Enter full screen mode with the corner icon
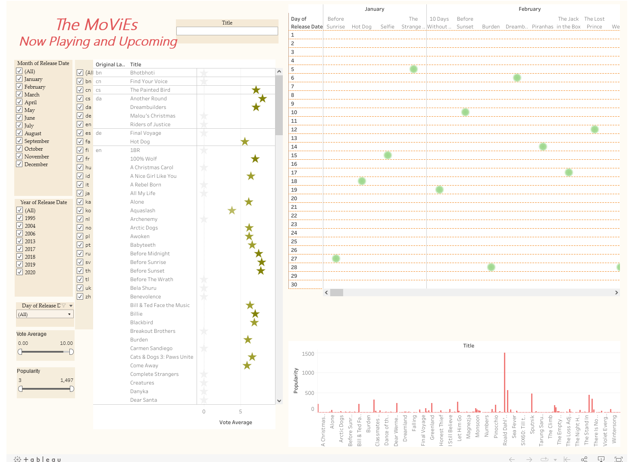 click(618, 459)
